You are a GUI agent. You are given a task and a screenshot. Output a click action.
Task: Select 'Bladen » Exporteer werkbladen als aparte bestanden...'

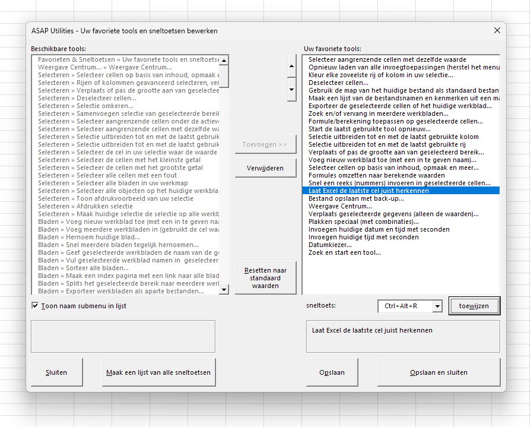pos(126,292)
